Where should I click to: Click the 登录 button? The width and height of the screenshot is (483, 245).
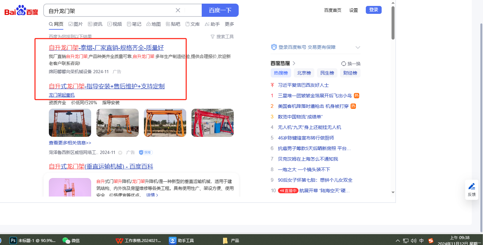[x=374, y=10]
